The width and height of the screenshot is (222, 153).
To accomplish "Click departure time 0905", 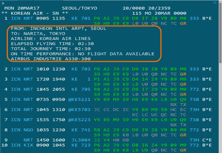I will (43, 18).
